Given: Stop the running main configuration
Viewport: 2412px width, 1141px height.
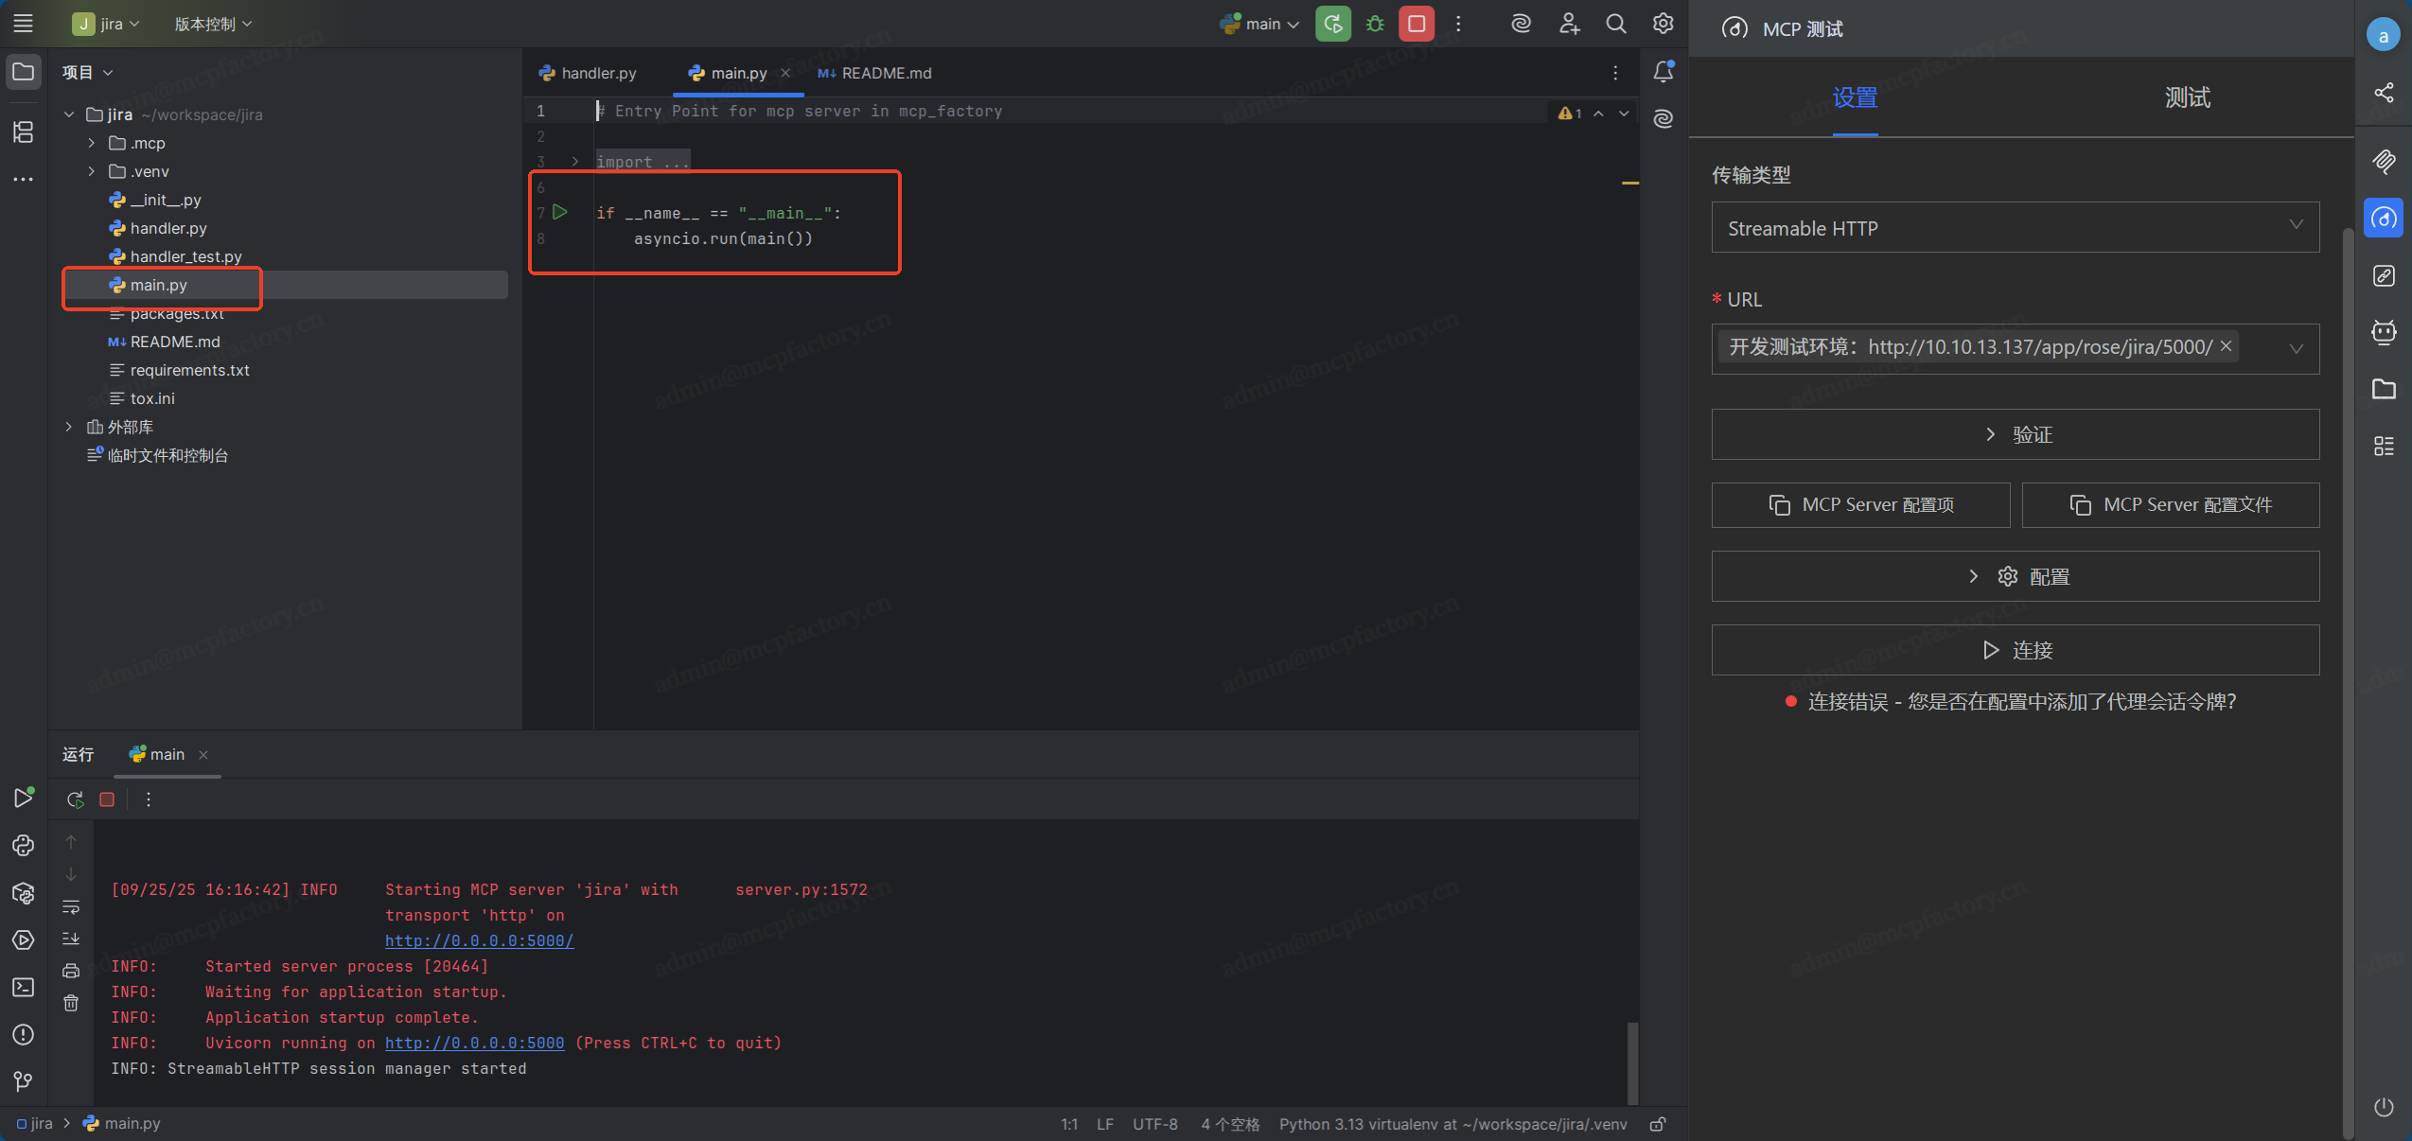Looking at the screenshot, I should click(1417, 24).
